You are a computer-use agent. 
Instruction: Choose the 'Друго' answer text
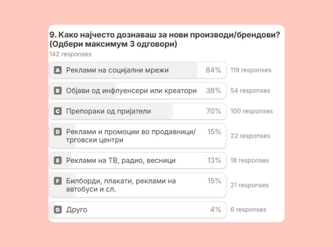(77, 210)
